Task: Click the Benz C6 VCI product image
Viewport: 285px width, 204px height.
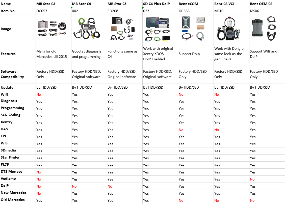Action: 231,29
